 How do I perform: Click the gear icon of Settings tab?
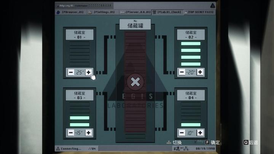pos(90,12)
